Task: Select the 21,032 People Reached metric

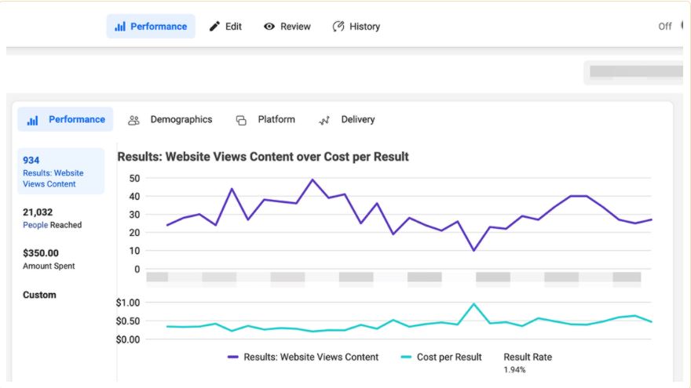Action: pos(52,218)
